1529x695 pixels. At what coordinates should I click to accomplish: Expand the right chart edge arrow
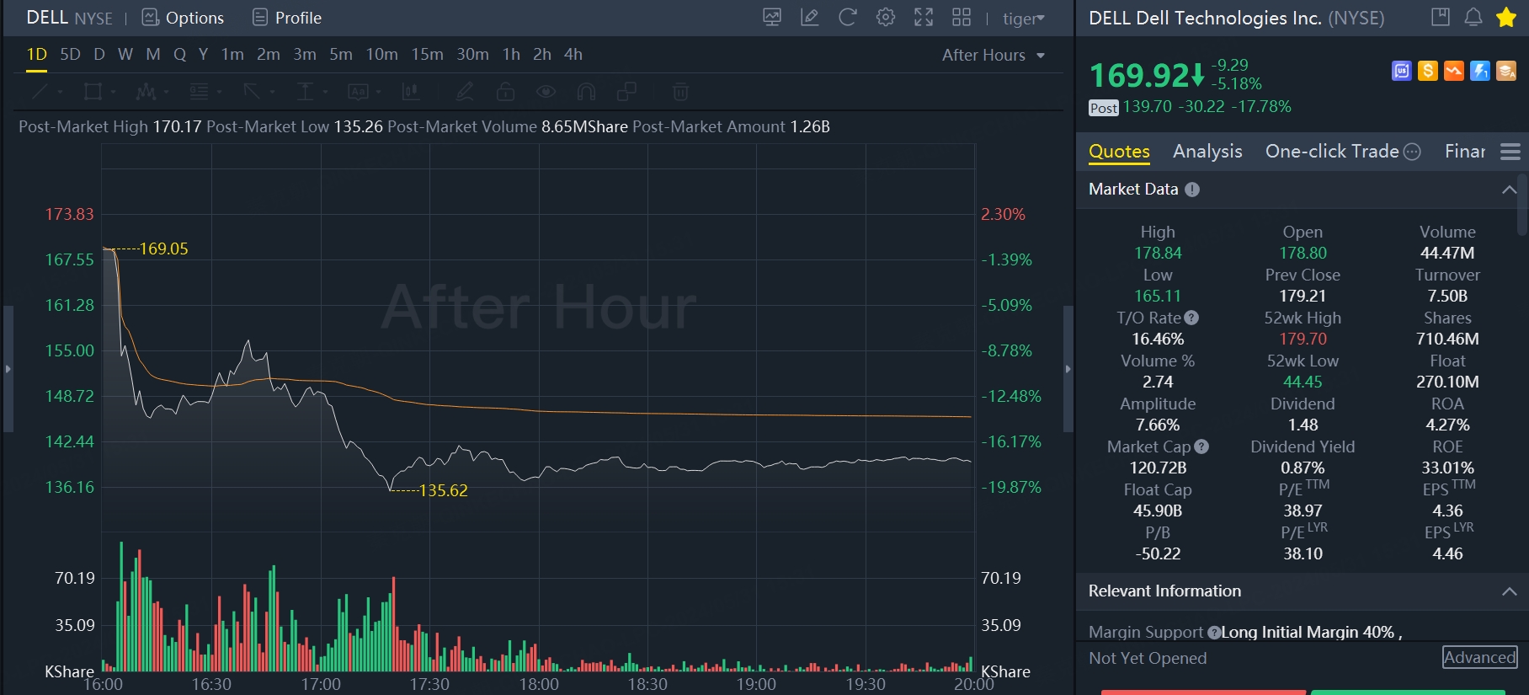(1068, 369)
